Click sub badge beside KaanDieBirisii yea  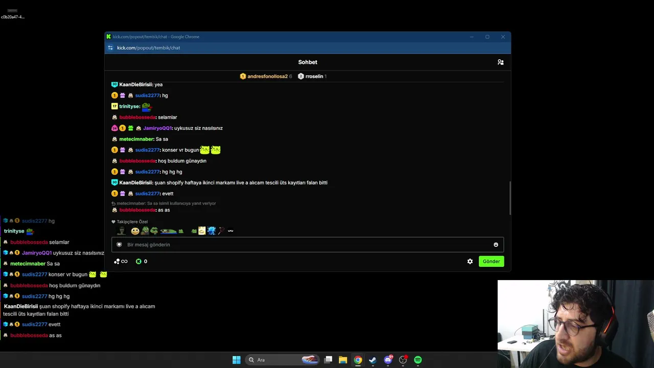(x=114, y=84)
